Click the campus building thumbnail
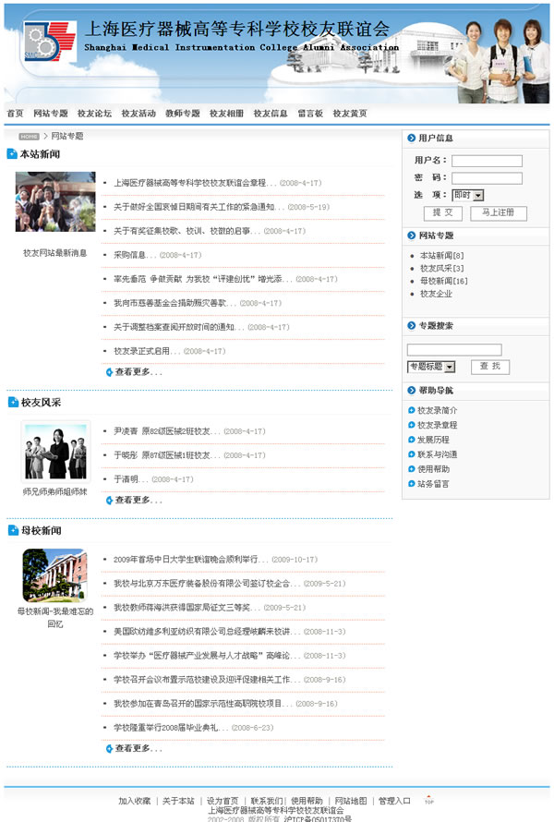This screenshot has height=822, width=554. pos(55,575)
